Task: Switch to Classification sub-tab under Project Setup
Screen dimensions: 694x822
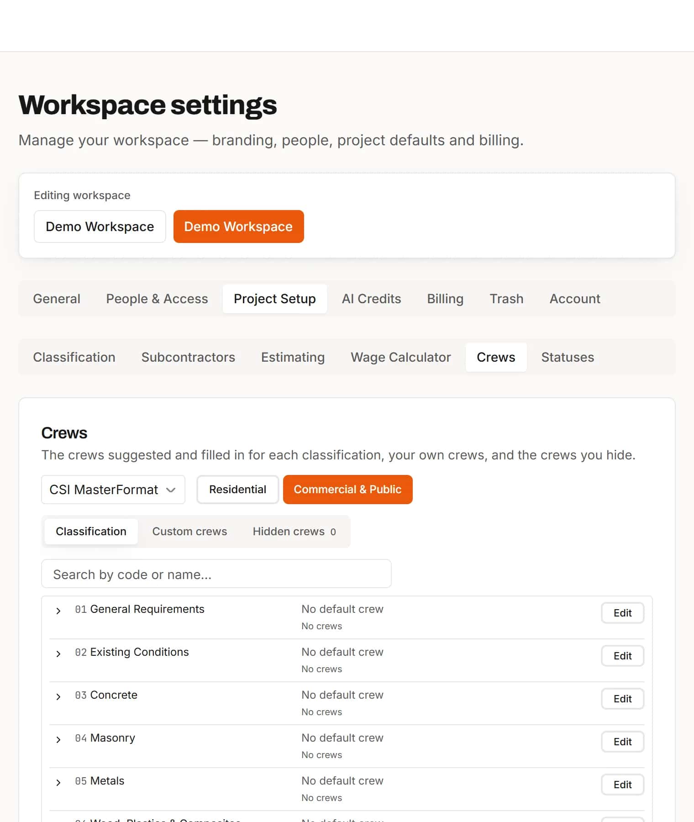Action: tap(74, 357)
